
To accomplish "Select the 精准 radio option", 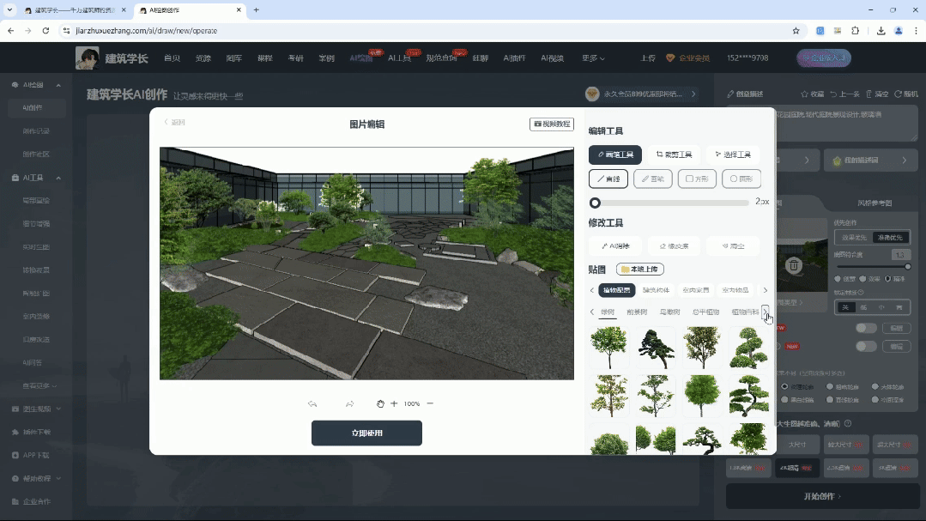I will 887,279.
